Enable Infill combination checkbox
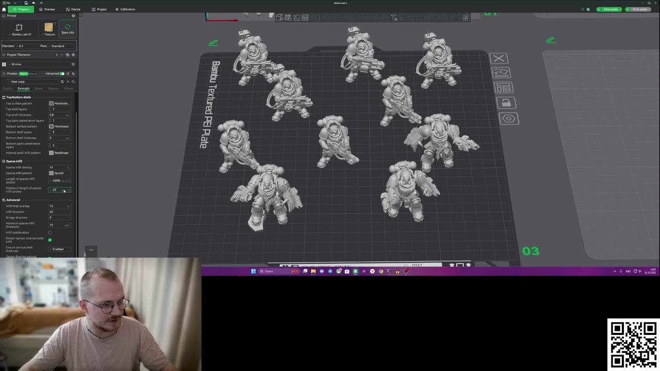 (50, 232)
